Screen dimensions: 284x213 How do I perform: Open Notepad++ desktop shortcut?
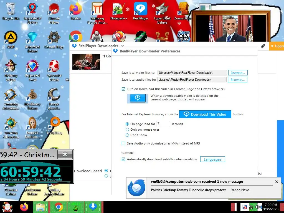pos(119,11)
